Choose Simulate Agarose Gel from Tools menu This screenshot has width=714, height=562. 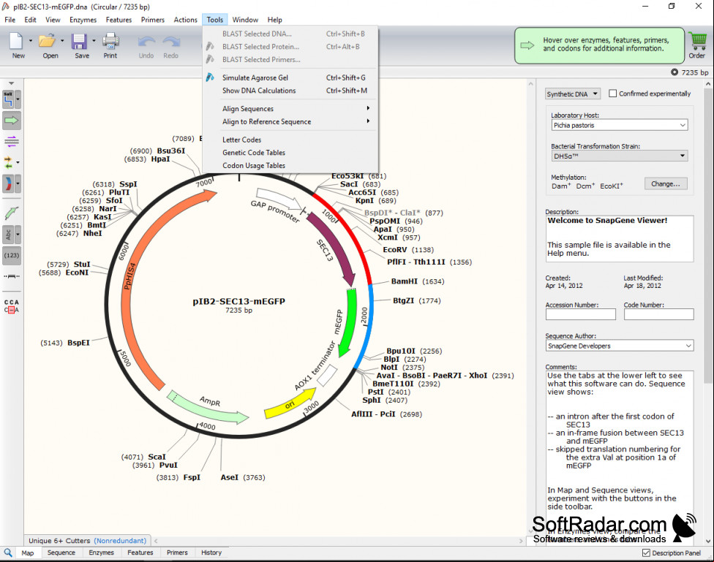(290, 77)
